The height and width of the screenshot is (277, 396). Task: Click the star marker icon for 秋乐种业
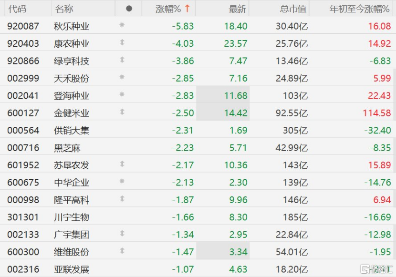[122, 25]
